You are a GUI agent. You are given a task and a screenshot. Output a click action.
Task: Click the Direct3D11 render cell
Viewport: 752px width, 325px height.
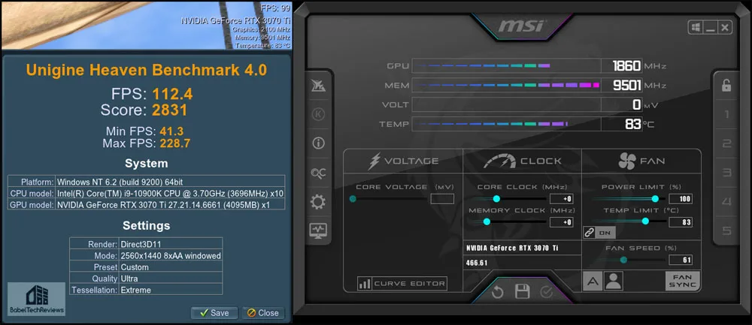[x=171, y=243]
